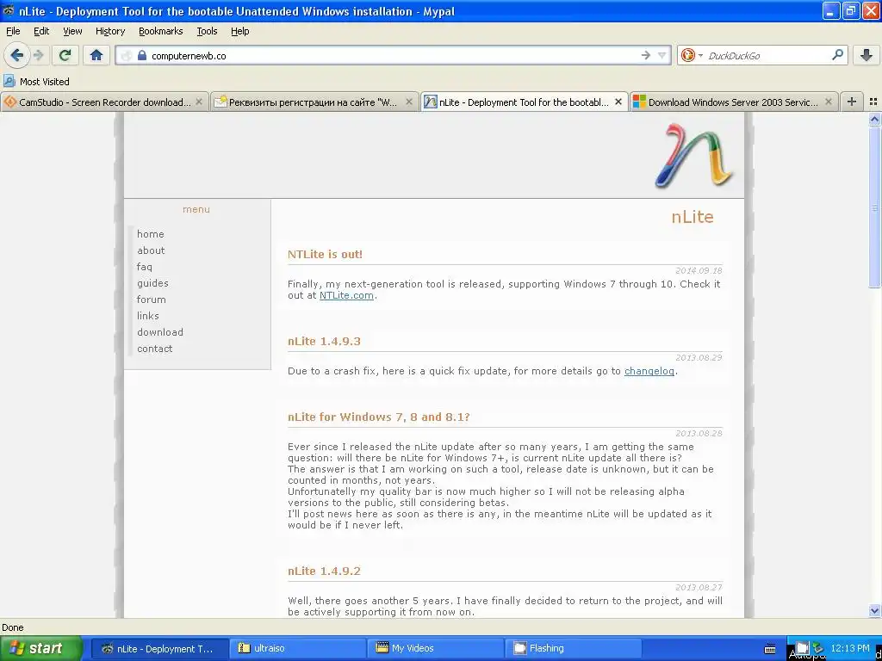882x661 pixels.
Task: Switch to the Реквизиты регистрации tab
Action: pyautogui.click(x=314, y=102)
